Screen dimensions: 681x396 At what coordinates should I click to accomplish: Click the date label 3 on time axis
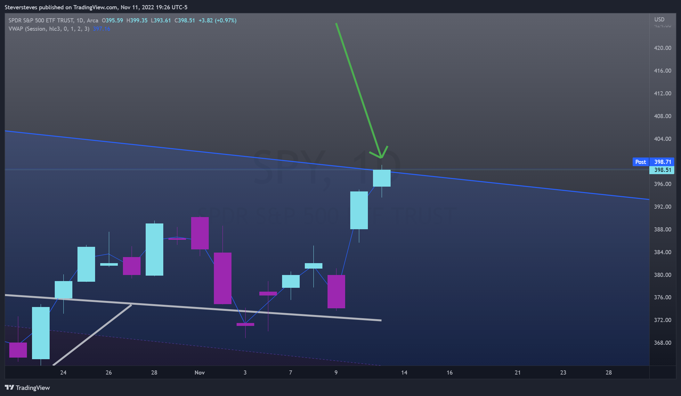click(x=245, y=373)
